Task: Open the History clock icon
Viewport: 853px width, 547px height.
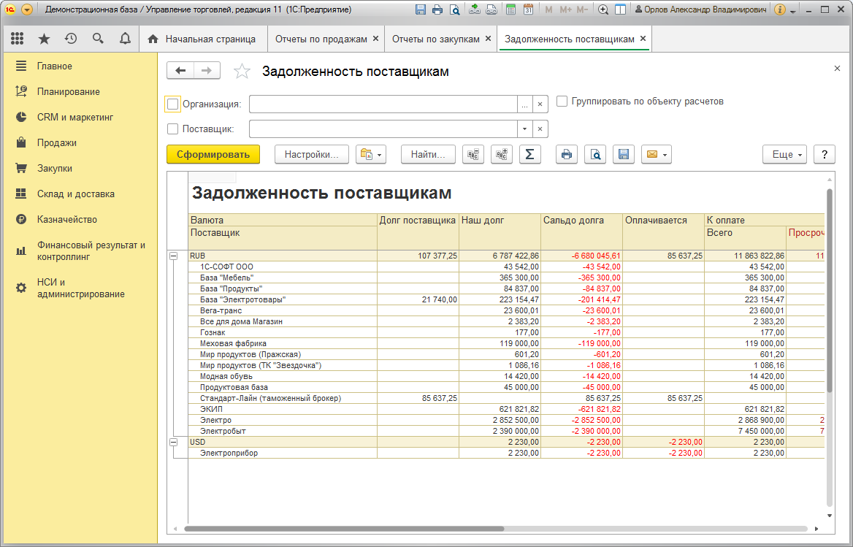Action: pos(71,39)
